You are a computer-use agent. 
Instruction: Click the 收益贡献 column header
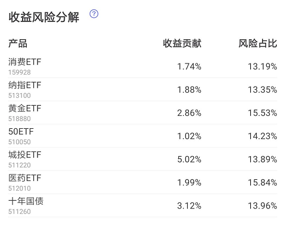[x=182, y=43]
